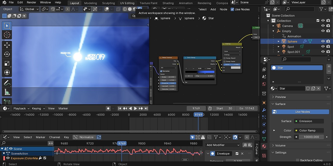
Task: Jump to the last frame
Action: point(146,108)
